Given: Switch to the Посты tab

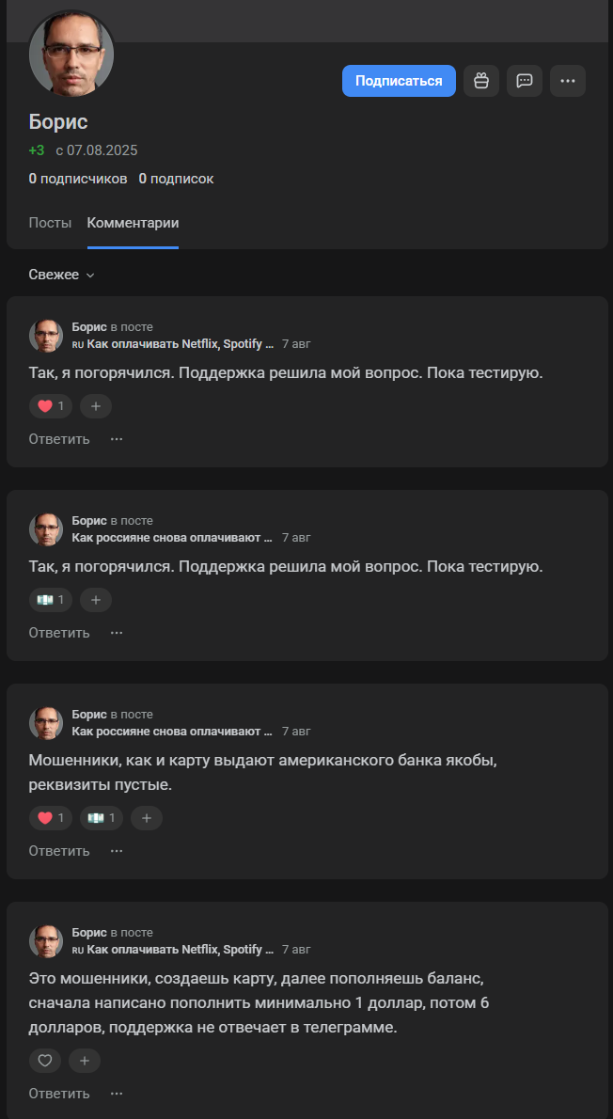Looking at the screenshot, I should [x=50, y=223].
